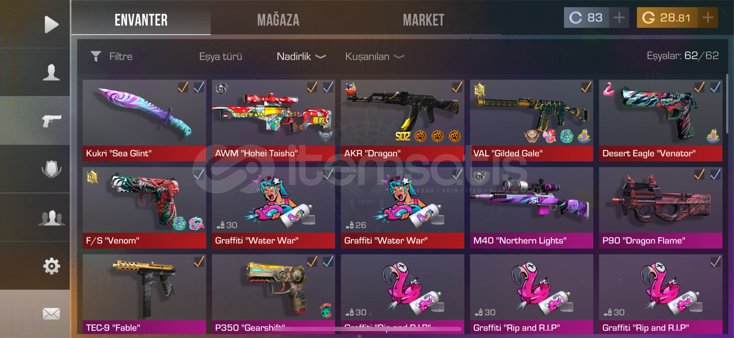Screen dimensions: 734x338
Task: Select the M40 "Northern Lights" item
Action: 531,208
